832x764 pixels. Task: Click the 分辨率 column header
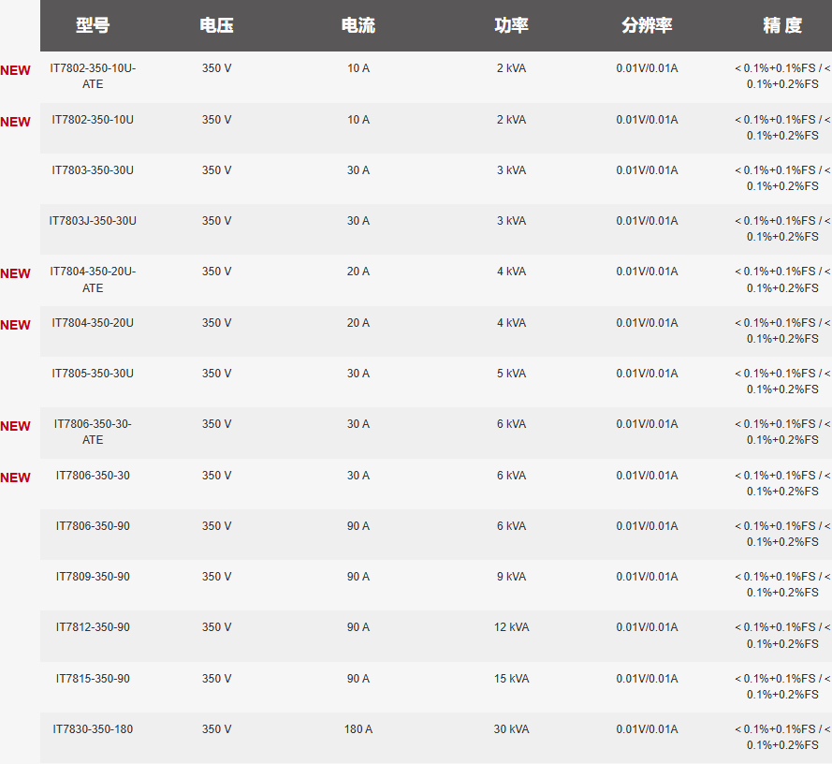(x=647, y=25)
